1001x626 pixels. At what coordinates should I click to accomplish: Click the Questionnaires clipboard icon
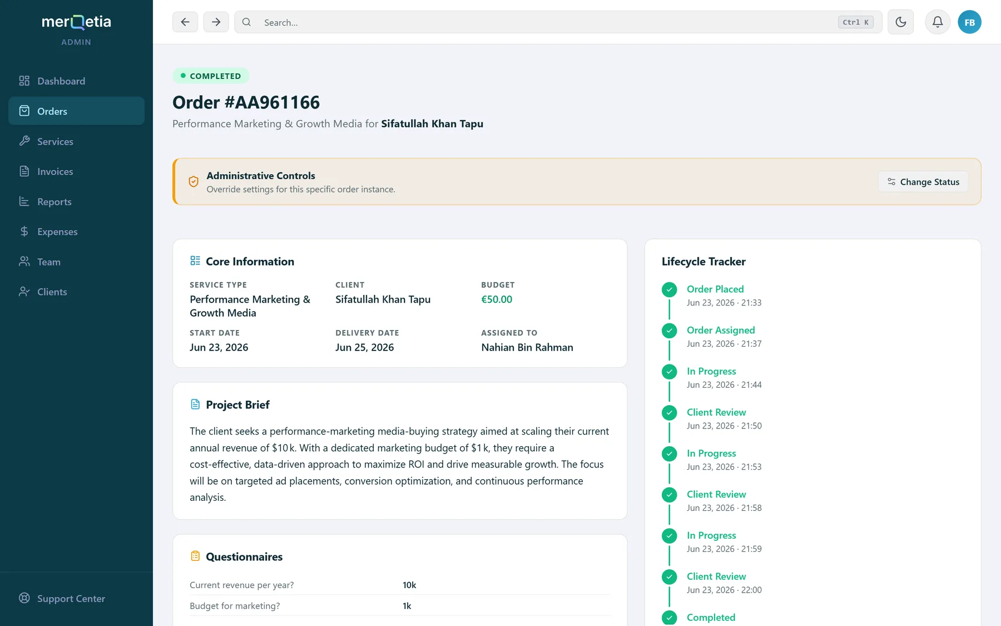195,556
